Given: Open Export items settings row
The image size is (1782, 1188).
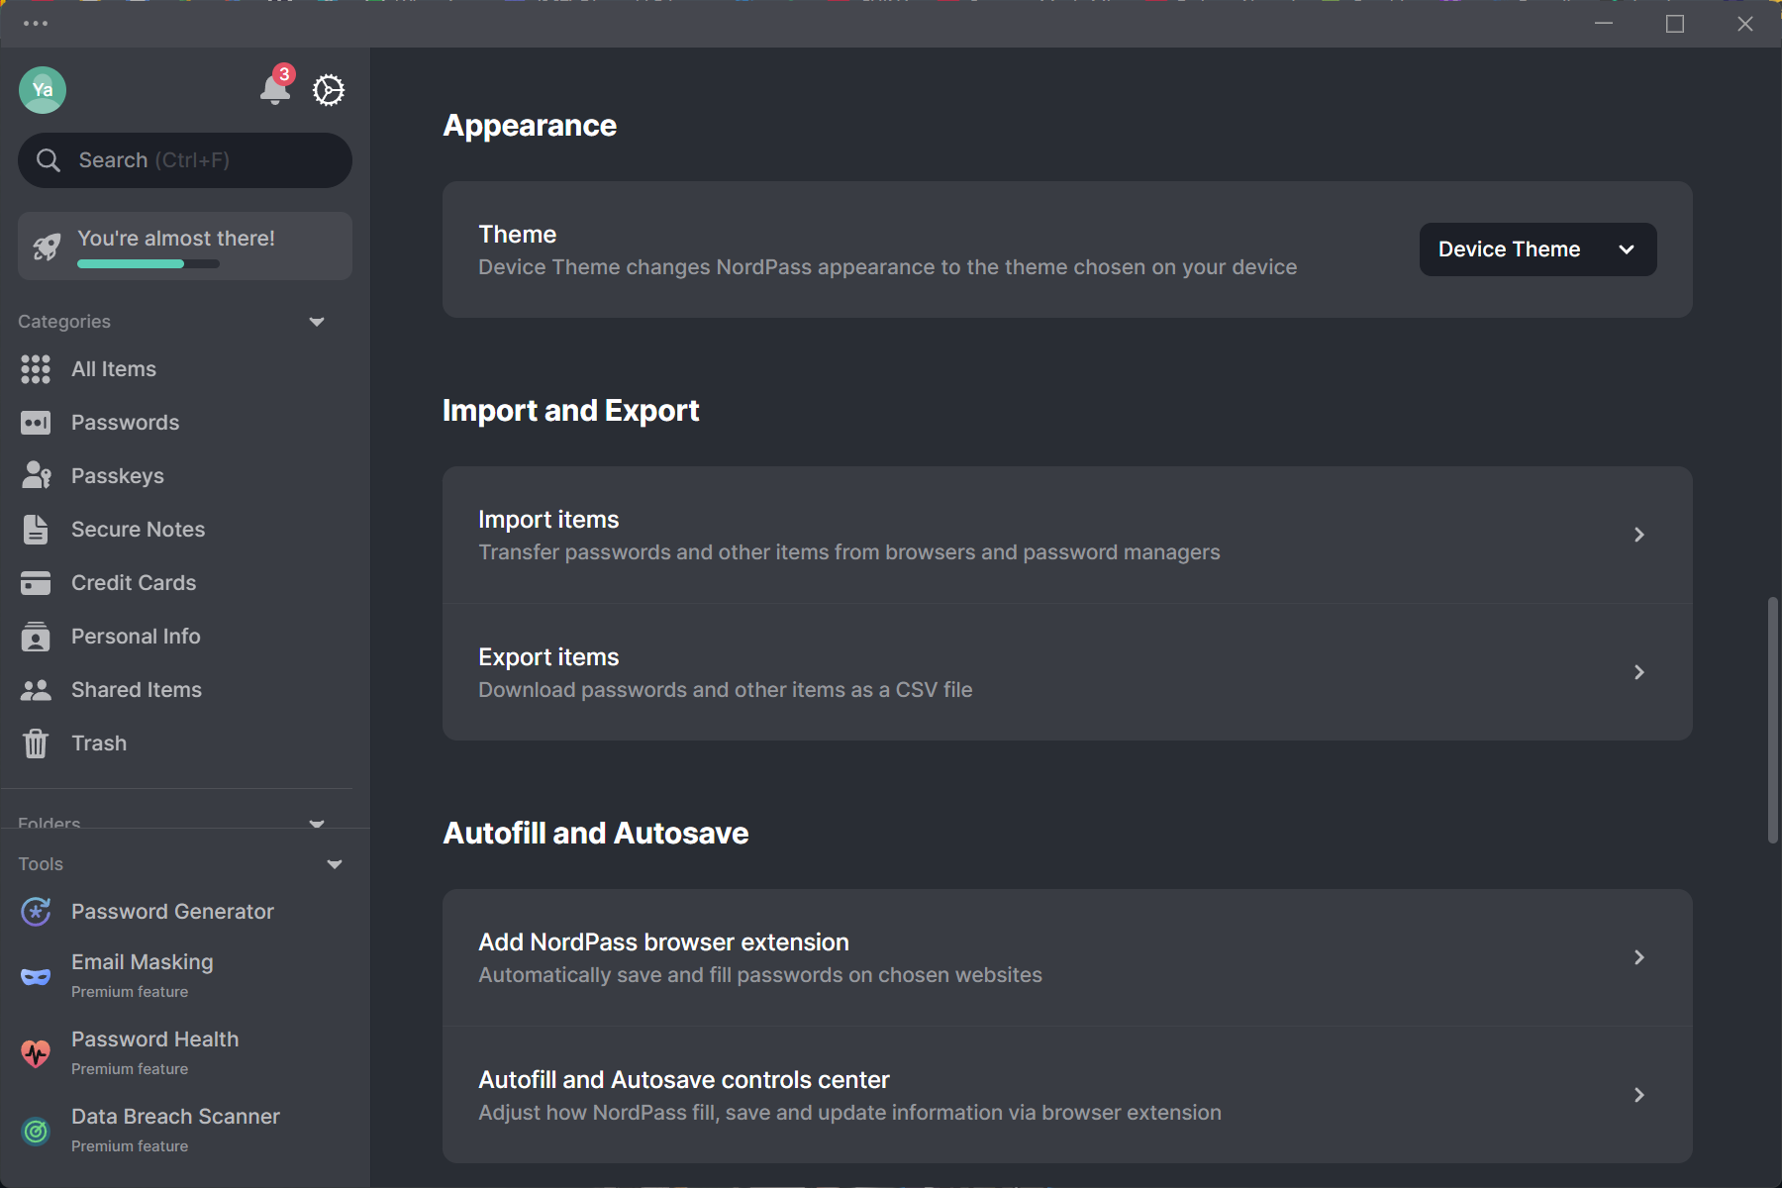Looking at the screenshot, I should tap(1067, 672).
